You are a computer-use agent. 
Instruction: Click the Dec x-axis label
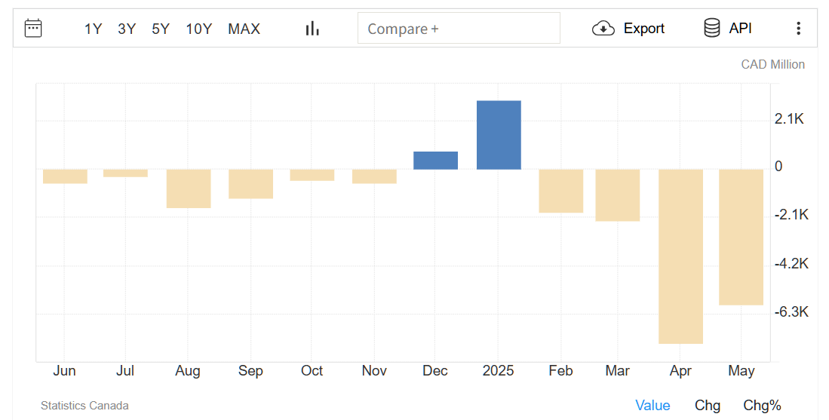pos(435,371)
